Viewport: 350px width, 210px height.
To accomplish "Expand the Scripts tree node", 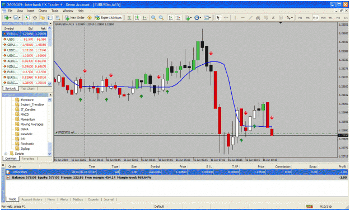I will (x=6, y=154).
